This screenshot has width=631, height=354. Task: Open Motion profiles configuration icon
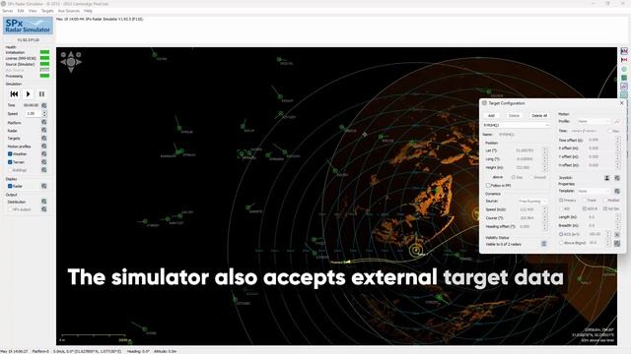43,147
